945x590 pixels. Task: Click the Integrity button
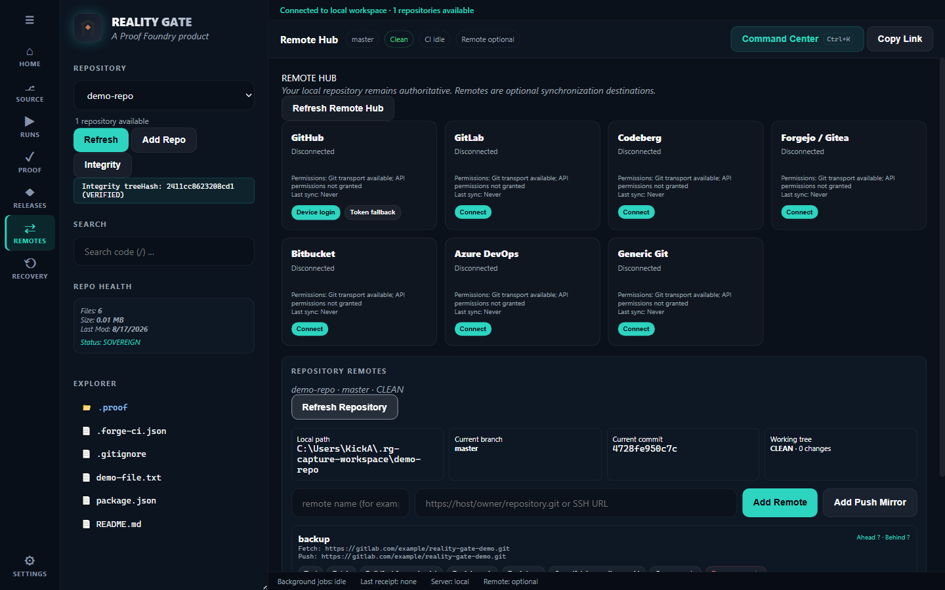(x=102, y=165)
